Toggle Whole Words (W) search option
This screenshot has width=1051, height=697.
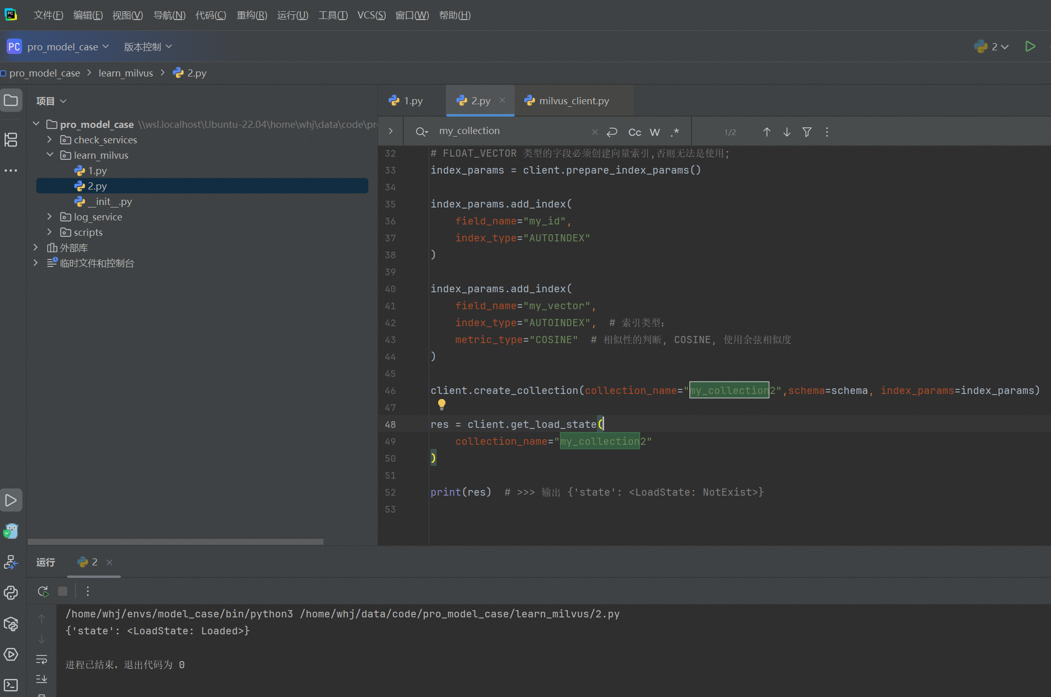[x=654, y=132]
